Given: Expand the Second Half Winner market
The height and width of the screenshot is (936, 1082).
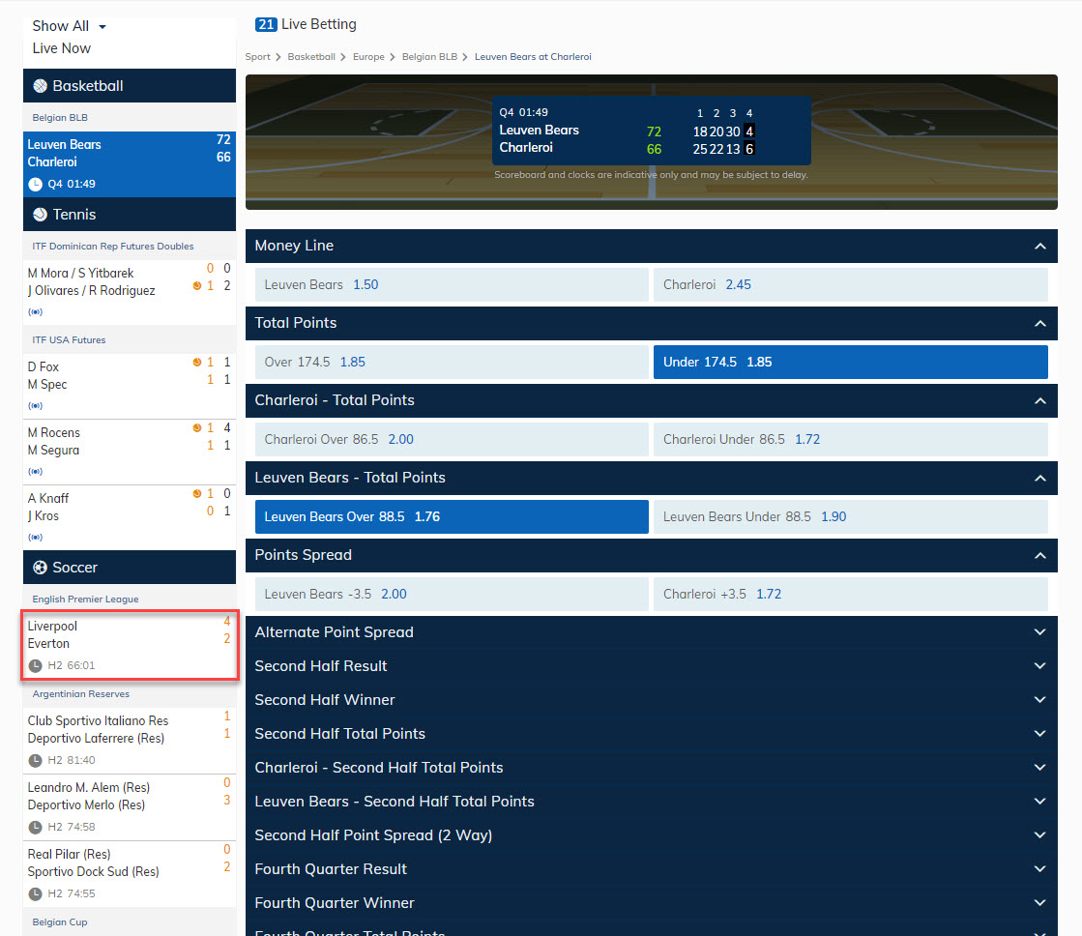Looking at the screenshot, I should [x=1040, y=699].
